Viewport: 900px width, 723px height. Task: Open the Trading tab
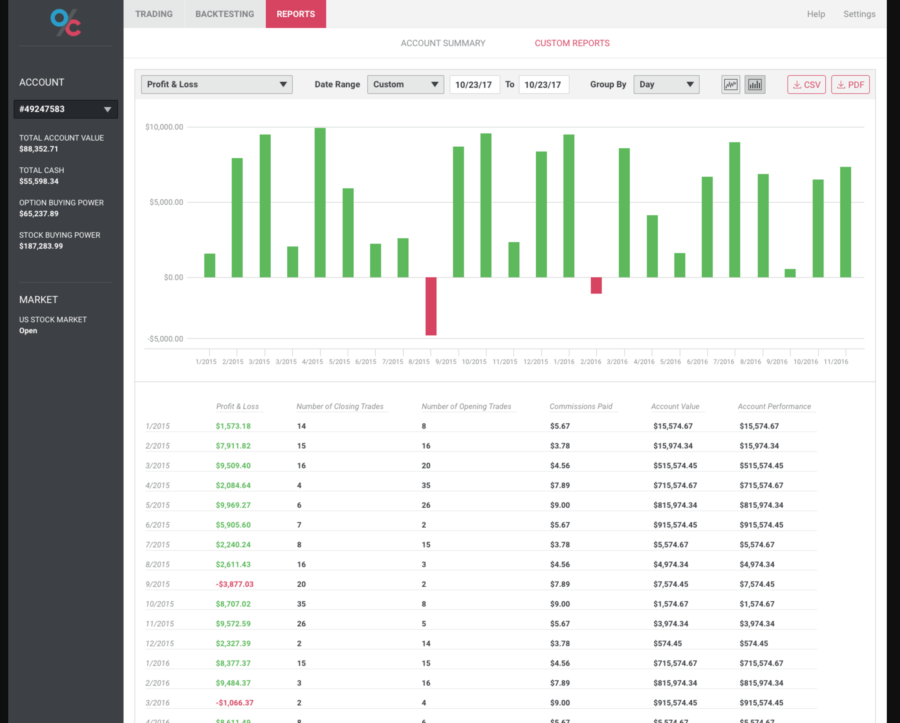154,14
